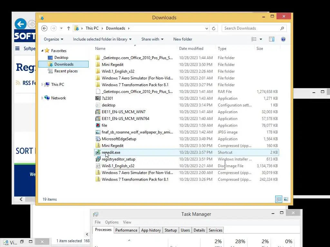This screenshot has height=247, width=330.
Task: Click This PC in address breadcrumb
Action: 92,28
